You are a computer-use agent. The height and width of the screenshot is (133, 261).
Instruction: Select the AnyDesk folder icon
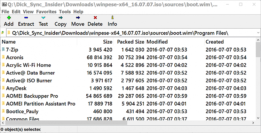click(x=3, y=88)
